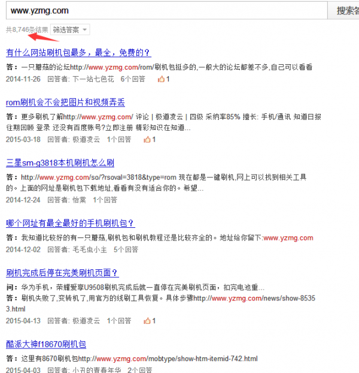The width and height of the screenshot is (359, 373).
Task: Click the 搜索答案 search button
Action: tap(346, 10)
